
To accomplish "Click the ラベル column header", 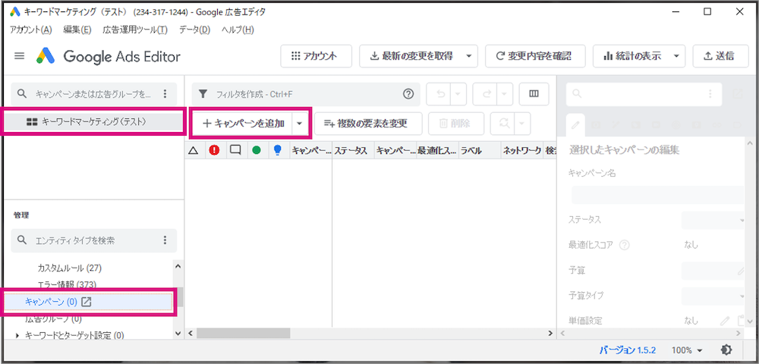I will (479, 150).
